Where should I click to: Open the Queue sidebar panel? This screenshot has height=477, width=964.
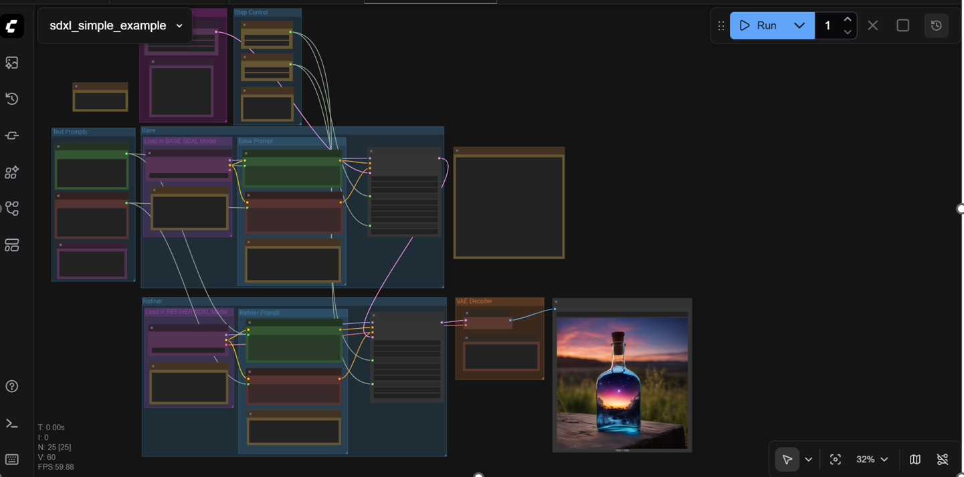click(11, 63)
